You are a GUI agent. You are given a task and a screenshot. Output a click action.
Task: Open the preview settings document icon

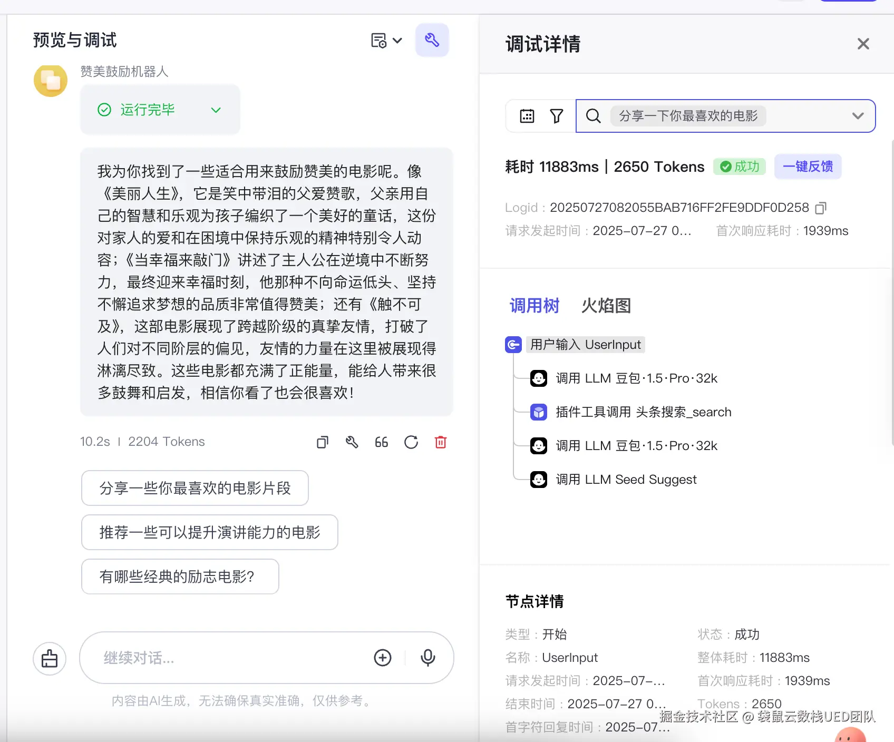tap(379, 41)
